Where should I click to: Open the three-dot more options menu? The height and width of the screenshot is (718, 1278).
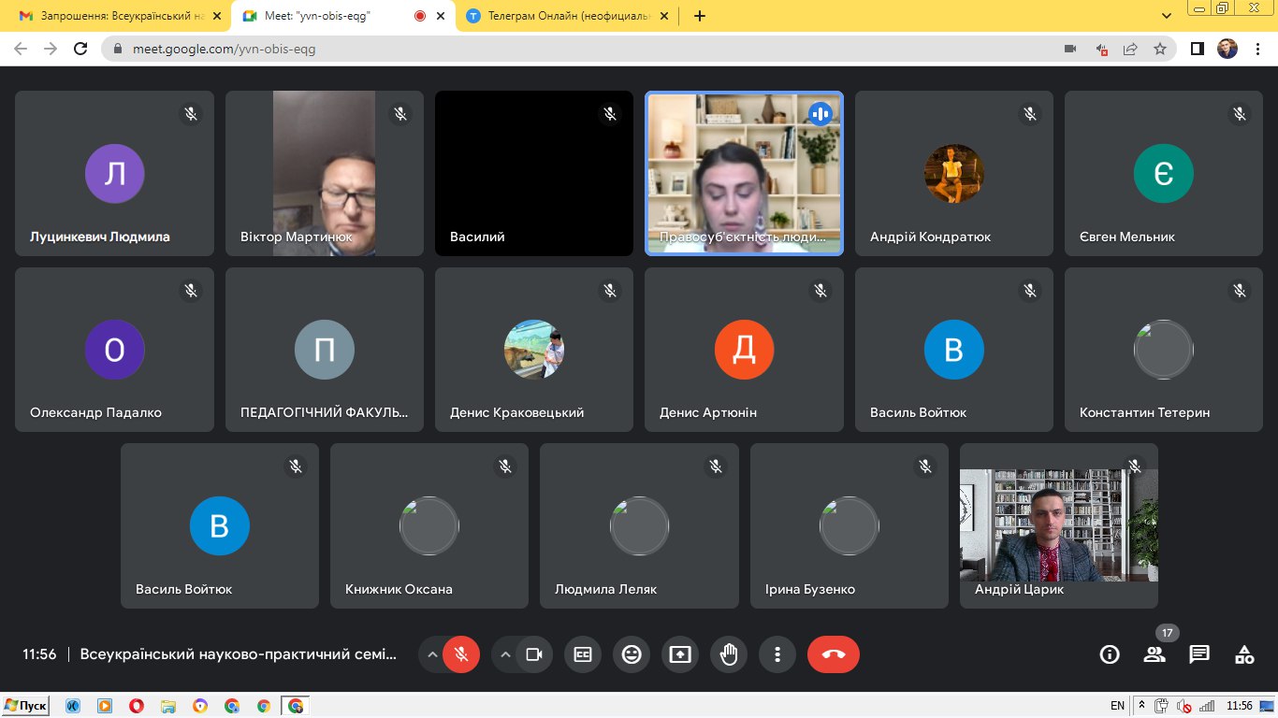[x=777, y=654]
